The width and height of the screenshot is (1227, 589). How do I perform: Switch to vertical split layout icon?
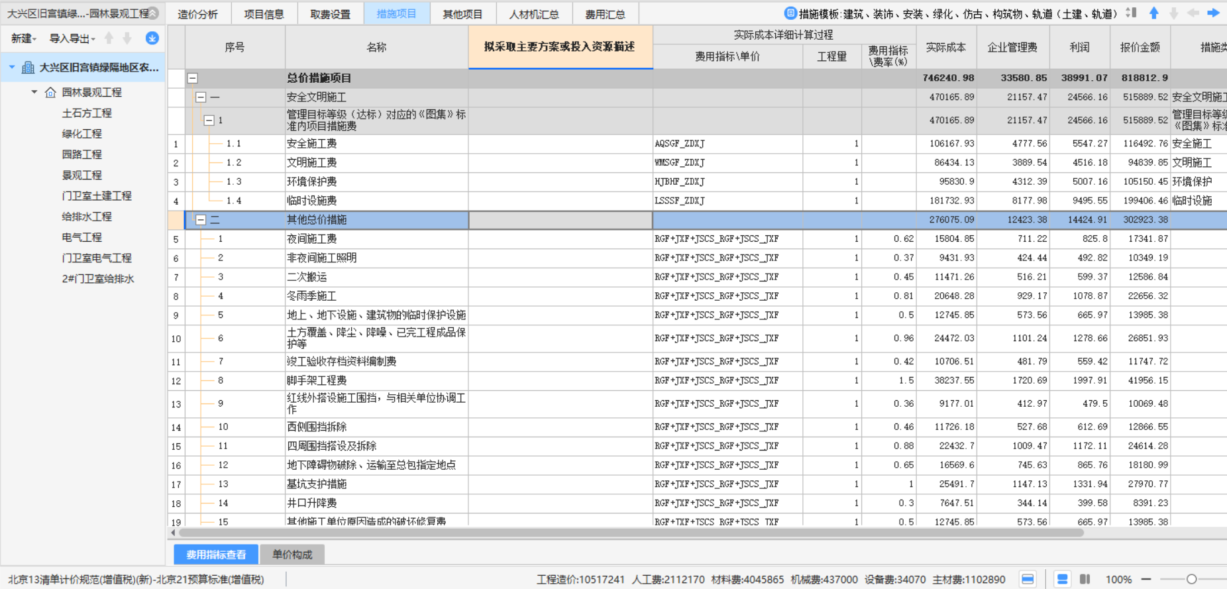pos(1085,580)
